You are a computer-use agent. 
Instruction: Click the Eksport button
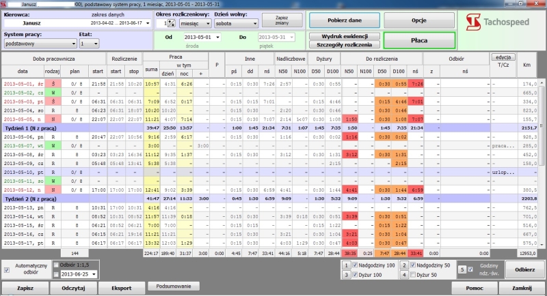coord(122,288)
